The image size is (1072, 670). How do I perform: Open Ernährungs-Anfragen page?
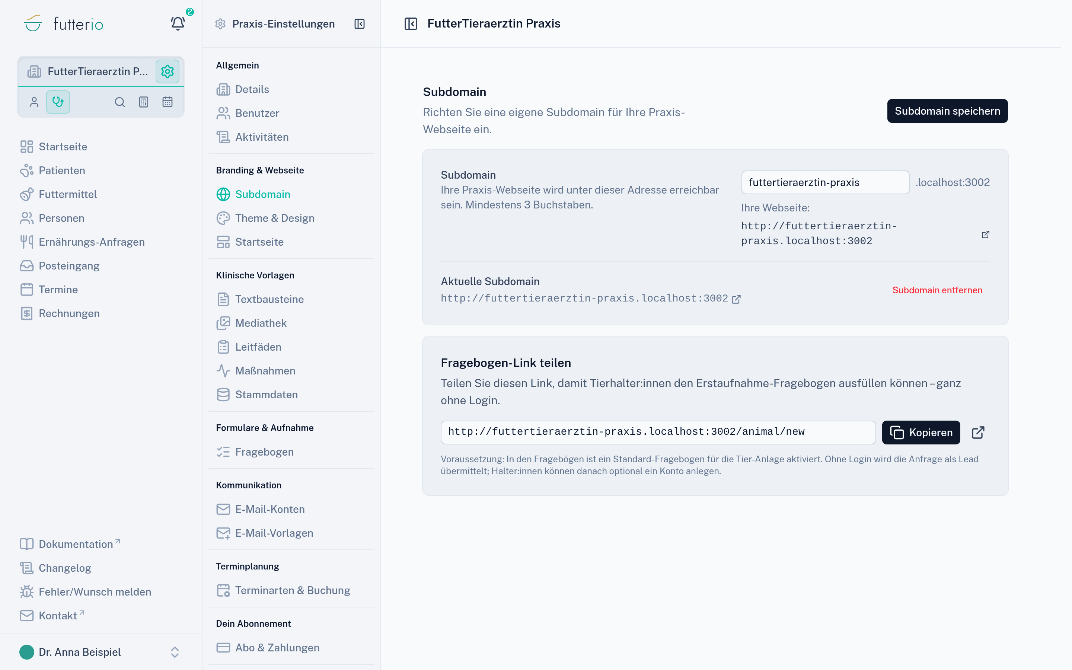[x=82, y=242]
